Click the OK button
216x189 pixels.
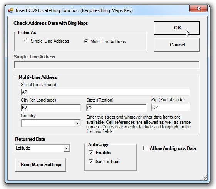tap(177, 28)
